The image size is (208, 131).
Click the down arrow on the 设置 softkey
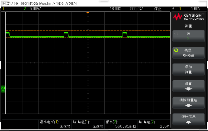pyautogui.click(x=189, y=89)
